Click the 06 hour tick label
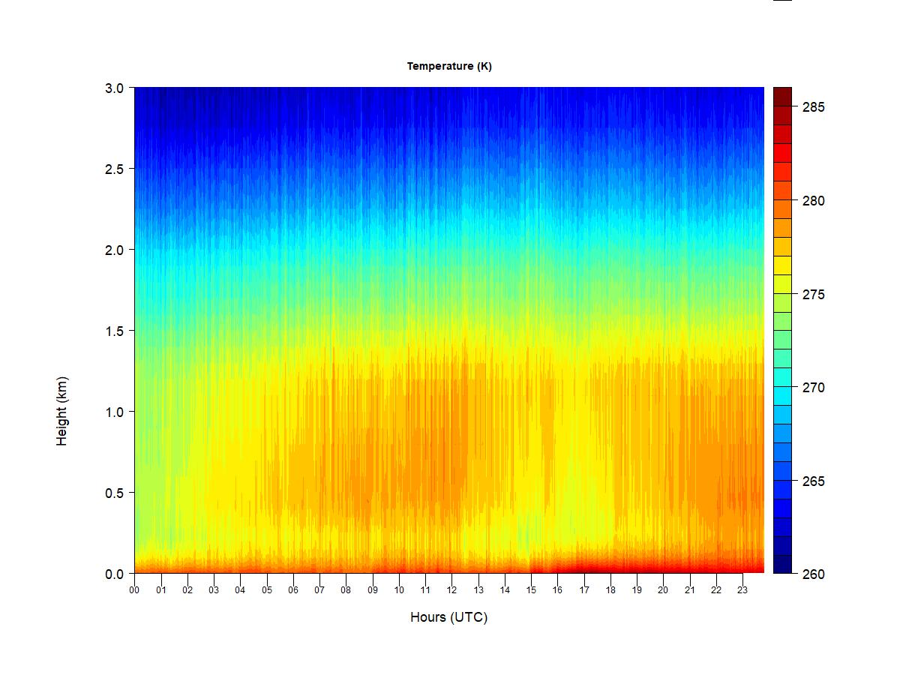The image size is (900, 675). [293, 590]
